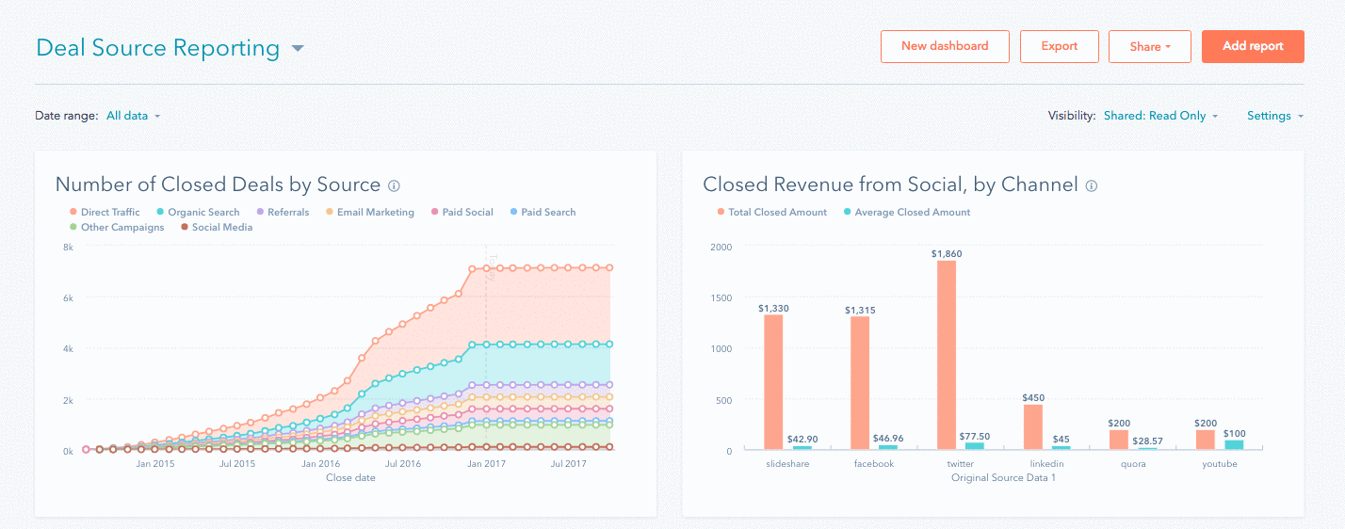The height and width of the screenshot is (529, 1345).
Task: Click info icon beside Number of Closed Deals
Action: click(395, 185)
